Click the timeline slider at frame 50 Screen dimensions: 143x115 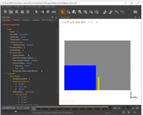(71, 109)
